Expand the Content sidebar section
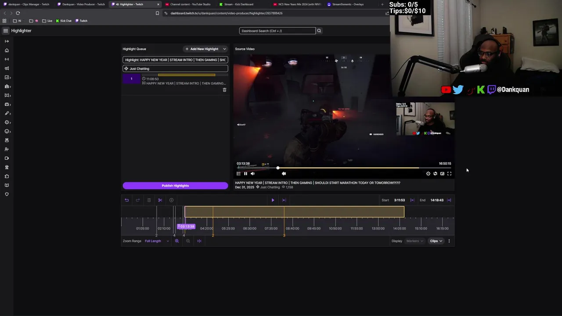 [7, 95]
